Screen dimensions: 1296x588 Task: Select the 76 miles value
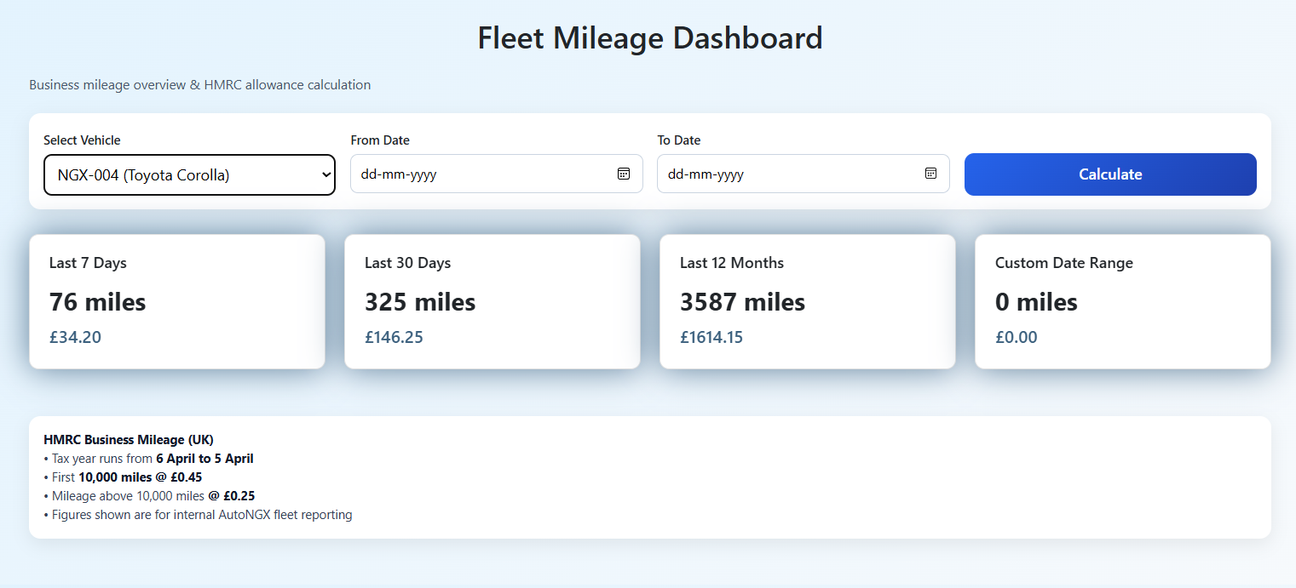[x=97, y=302]
